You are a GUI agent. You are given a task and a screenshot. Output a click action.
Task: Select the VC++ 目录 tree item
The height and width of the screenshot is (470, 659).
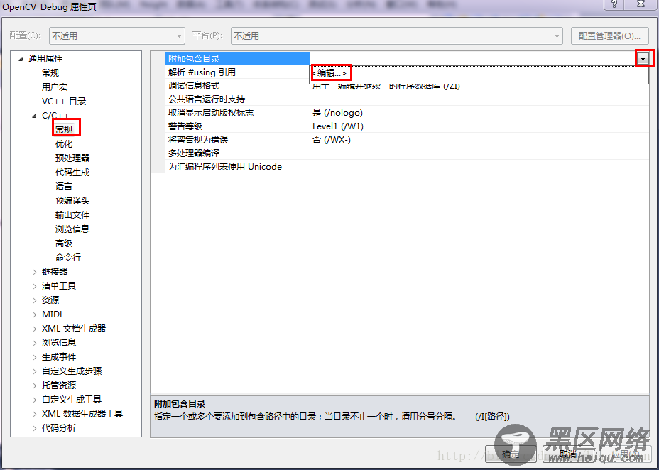[x=64, y=102]
